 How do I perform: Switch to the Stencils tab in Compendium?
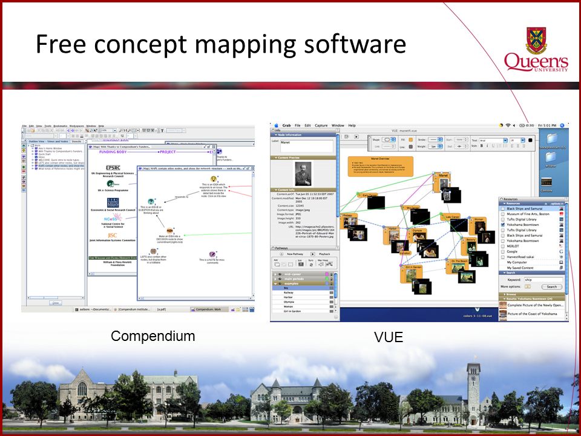click(x=77, y=141)
